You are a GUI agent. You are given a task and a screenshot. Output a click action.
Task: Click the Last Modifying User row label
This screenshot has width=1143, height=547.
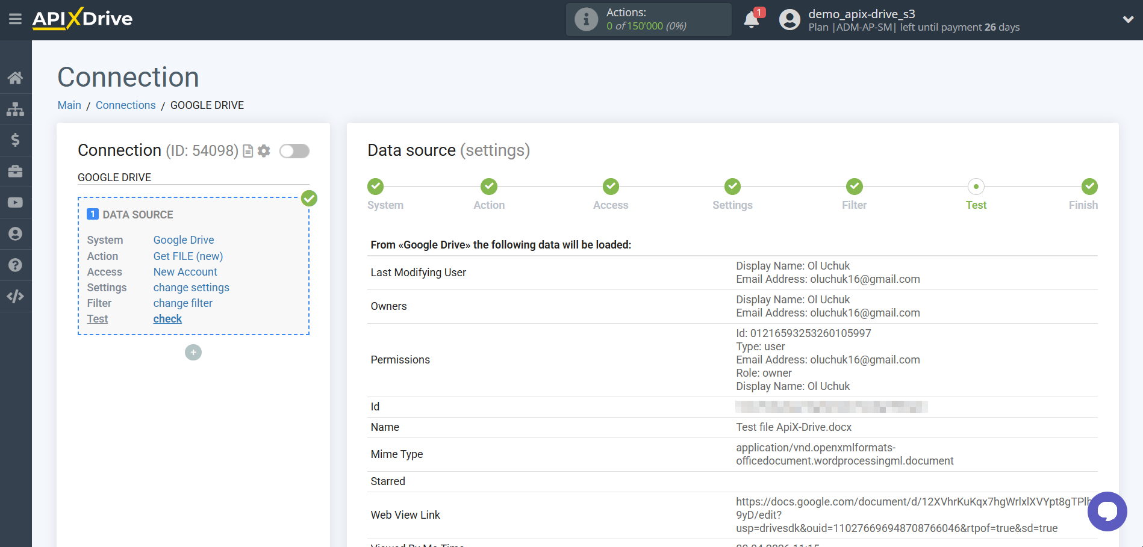pos(418,273)
